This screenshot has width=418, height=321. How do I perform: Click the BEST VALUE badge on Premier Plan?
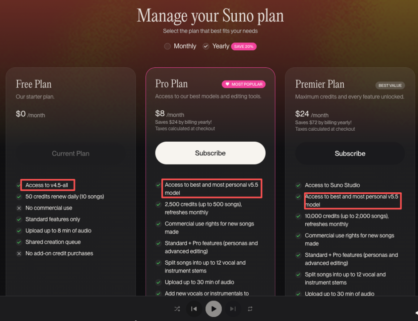[x=390, y=85]
